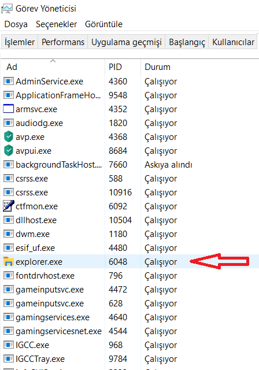Screen dimensions: 259x370
Task: Select the avp.exe process name
Action: [30, 137]
